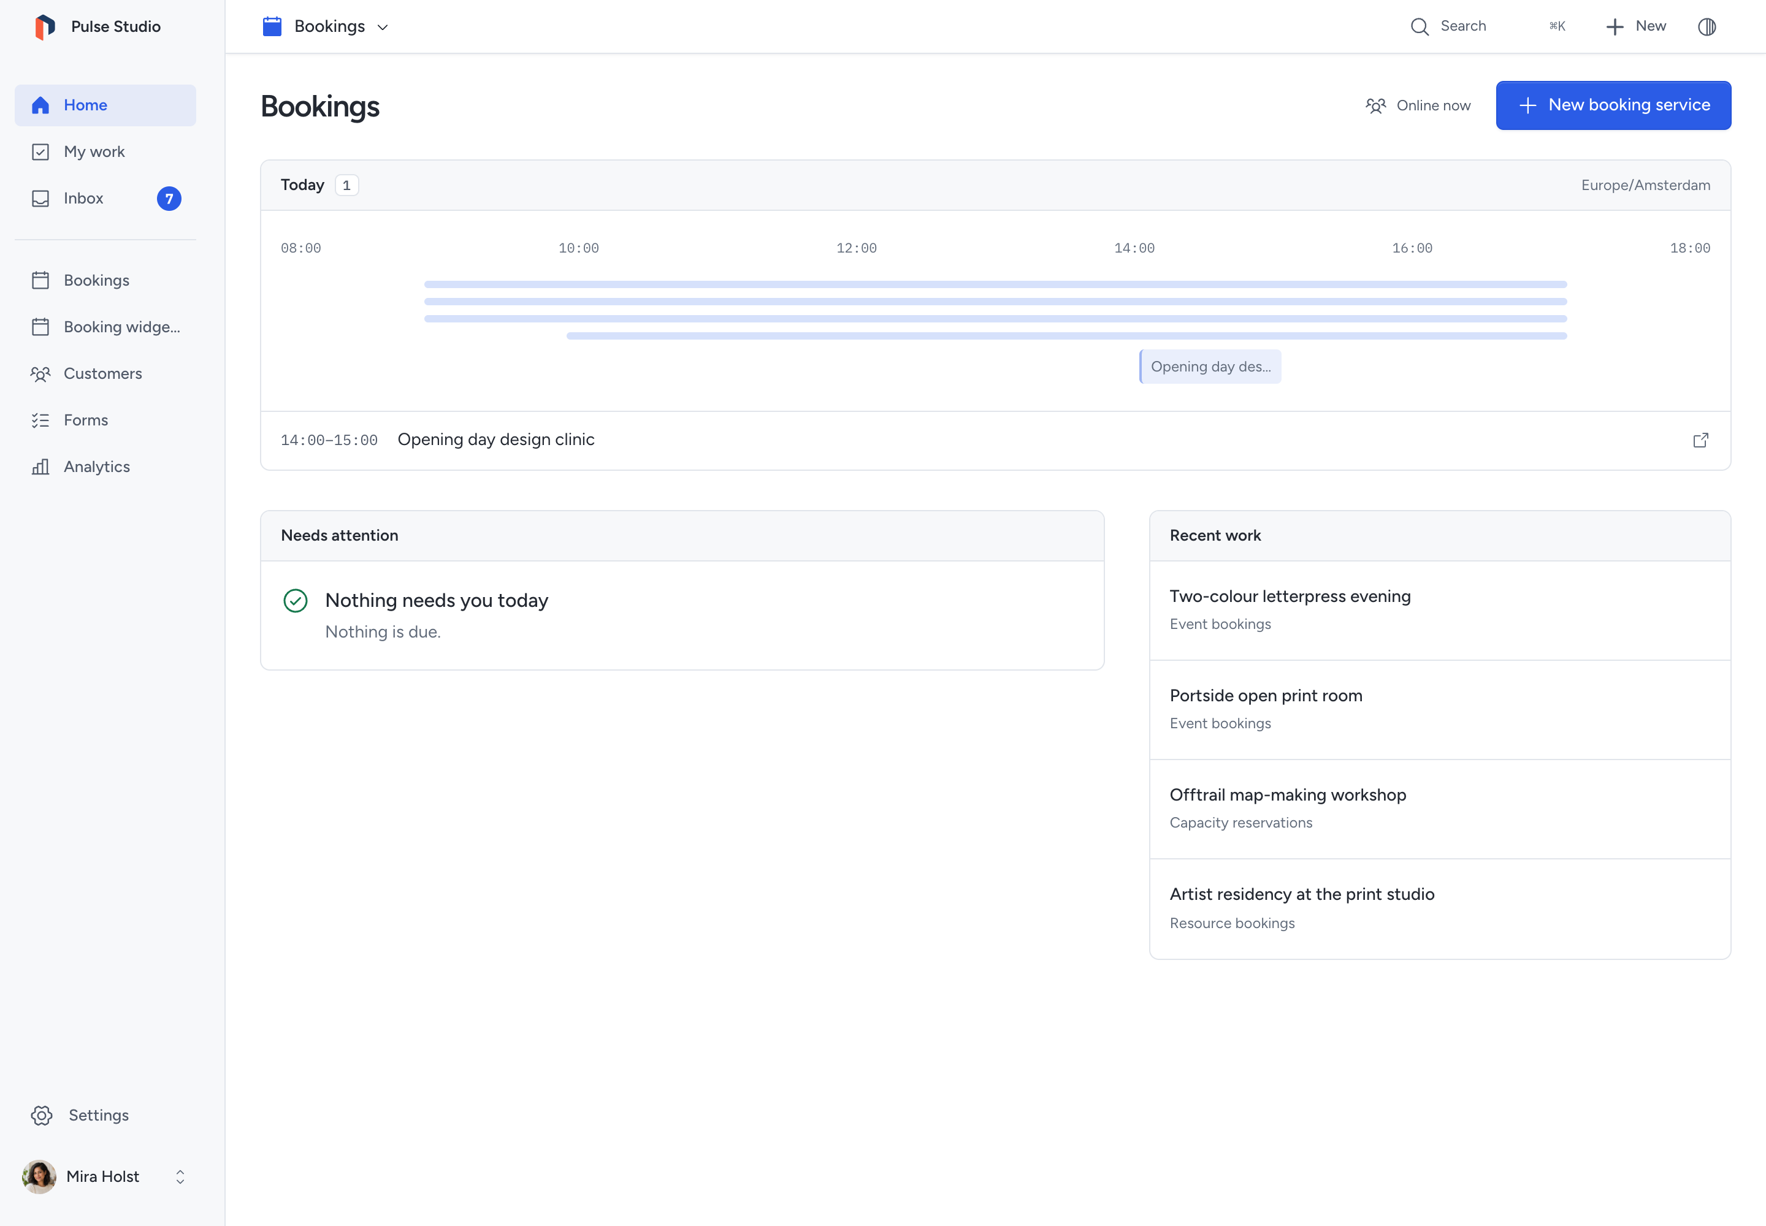The height and width of the screenshot is (1226, 1766).
Task: Click the Analytics bar chart icon
Action: pyautogui.click(x=40, y=467)
